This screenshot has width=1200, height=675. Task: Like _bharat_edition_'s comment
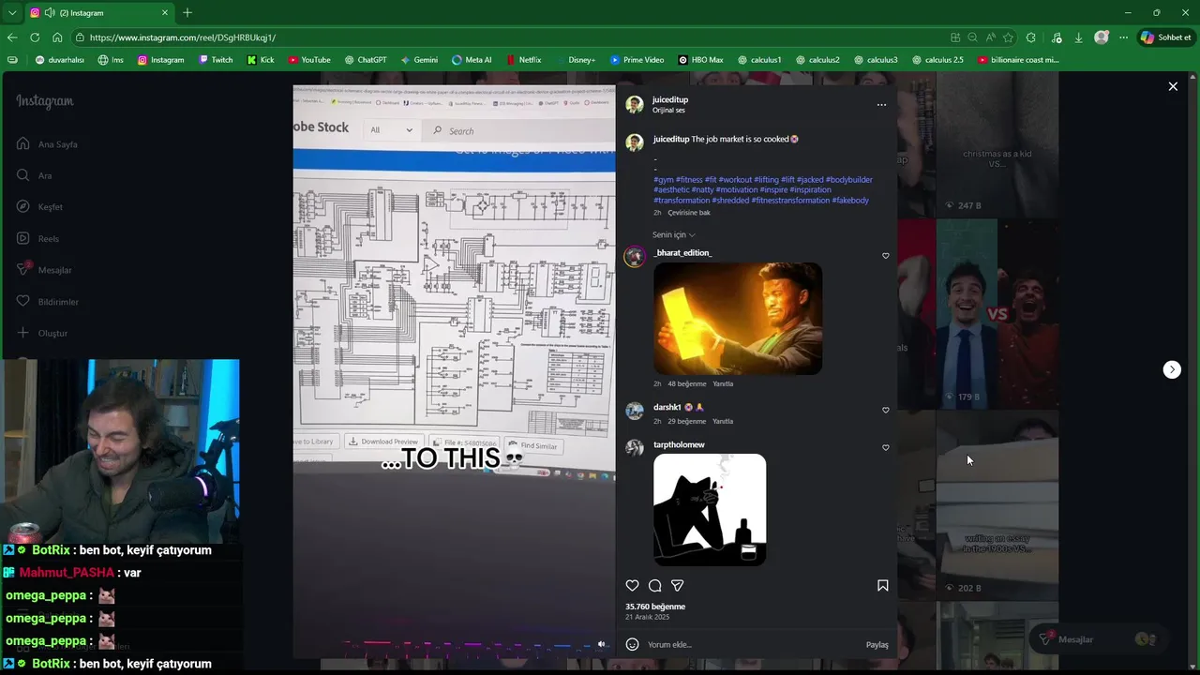(885, 256)
